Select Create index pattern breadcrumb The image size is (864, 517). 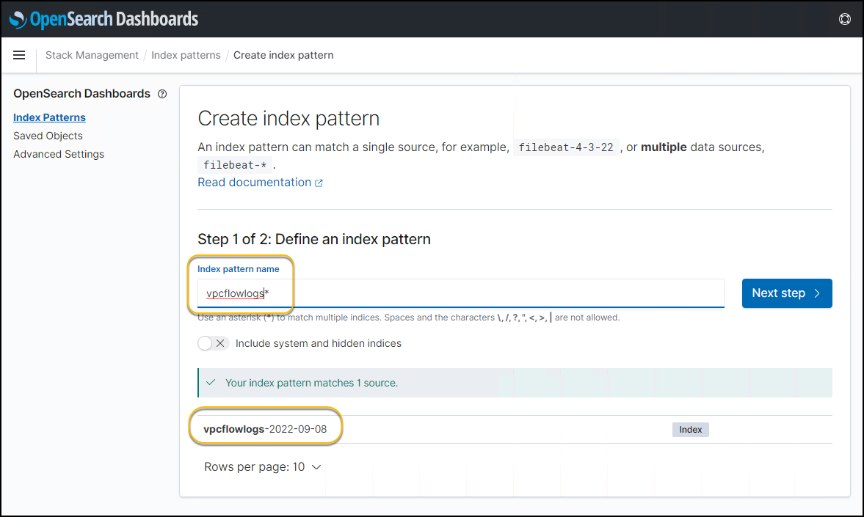pyautogui.click(x=283, y=55)
